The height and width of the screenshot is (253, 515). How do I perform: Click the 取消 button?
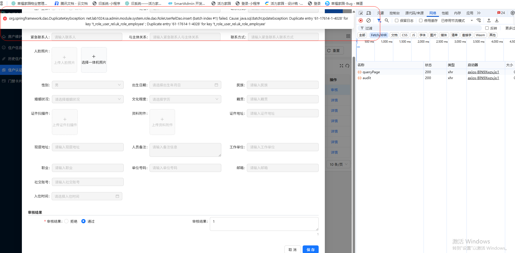coord(293,249)
